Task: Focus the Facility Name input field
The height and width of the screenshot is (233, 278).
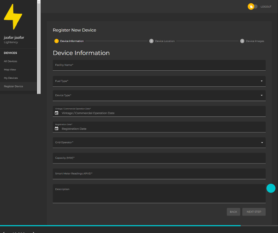Action: coord(159,65)
